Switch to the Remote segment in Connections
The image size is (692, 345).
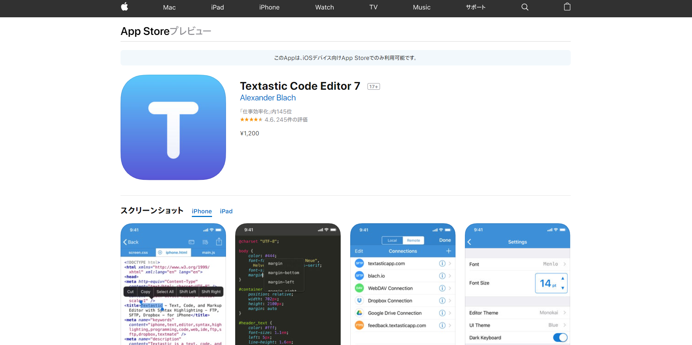(413, 240)
